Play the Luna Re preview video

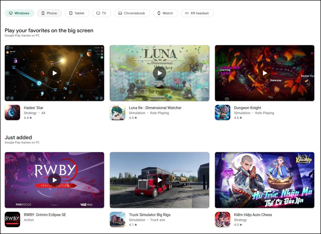click(160, 73)
